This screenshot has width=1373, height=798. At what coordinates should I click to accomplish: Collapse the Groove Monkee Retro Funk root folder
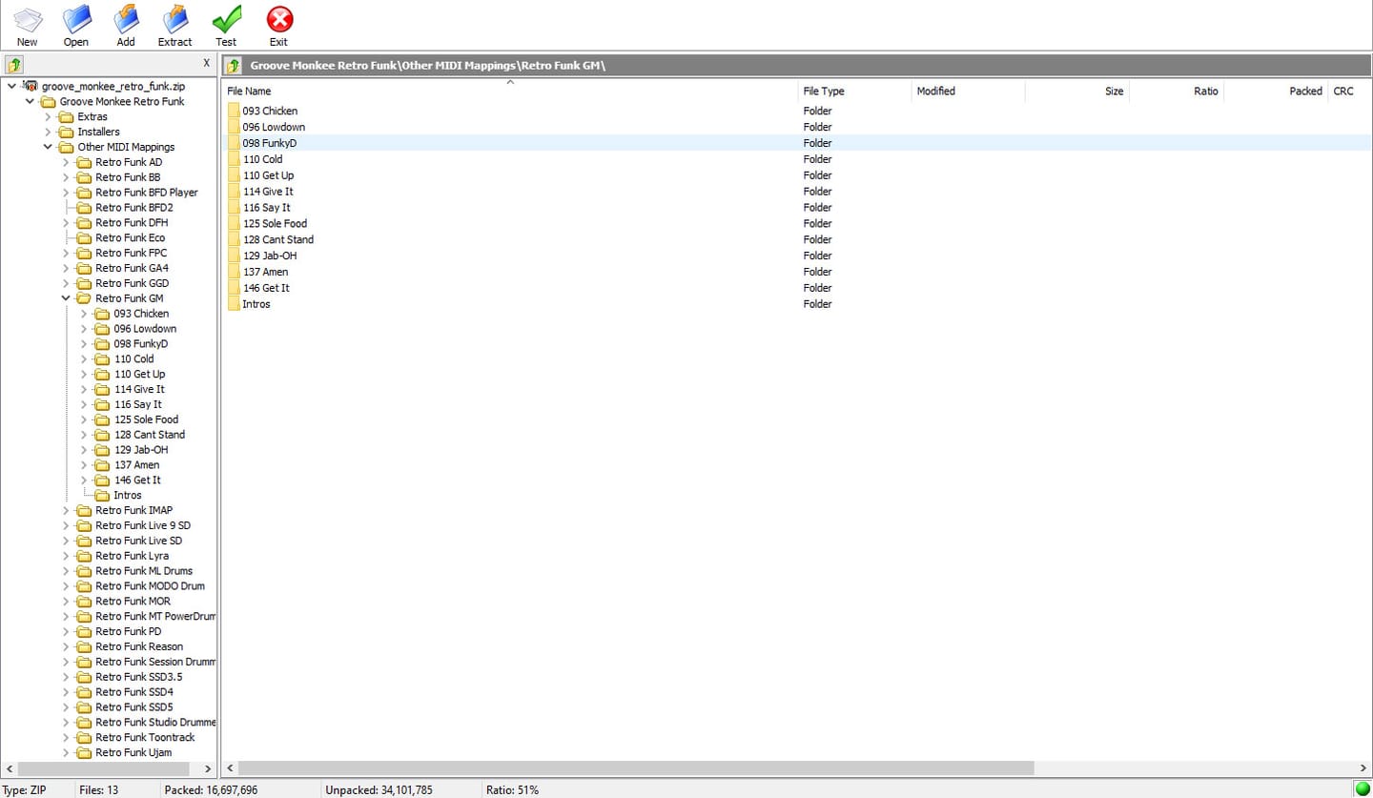[x=30, y=101]
